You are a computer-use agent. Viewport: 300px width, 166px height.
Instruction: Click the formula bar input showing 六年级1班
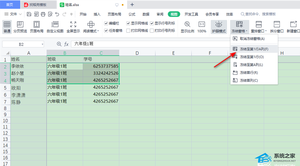(x=168, y=44)
